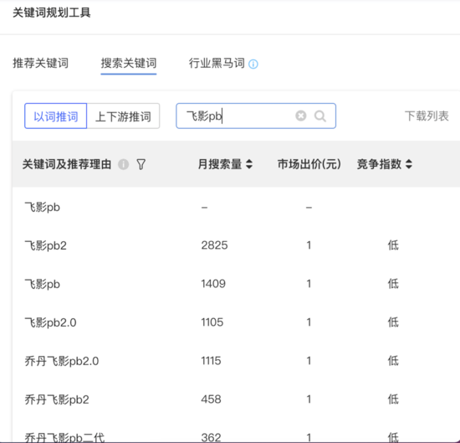The image size is (460, 443).
Task: Open the 行业黑马词 tab
Action: click(217, 63)
